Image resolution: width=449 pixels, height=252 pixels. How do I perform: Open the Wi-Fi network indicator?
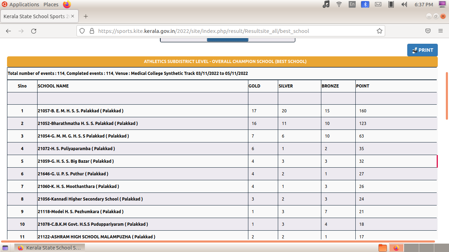(339, 5)
